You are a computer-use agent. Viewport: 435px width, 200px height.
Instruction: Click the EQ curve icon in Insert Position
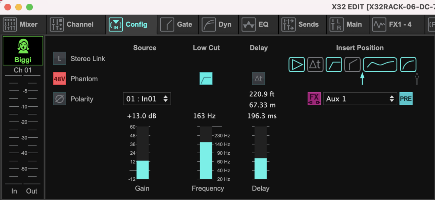point(380,65)
